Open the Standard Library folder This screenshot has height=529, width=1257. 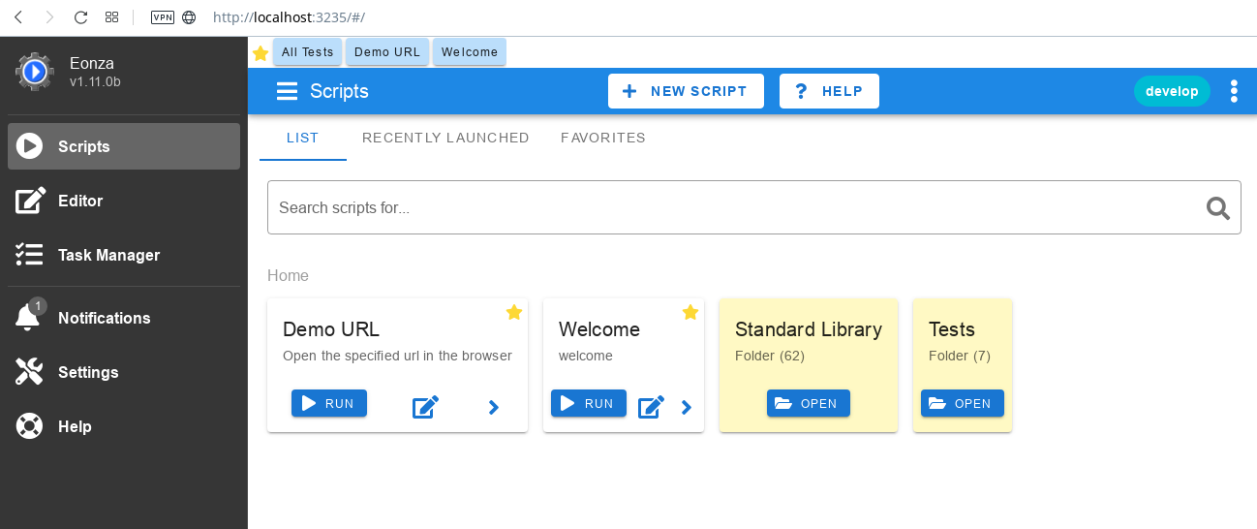point(809,403)
